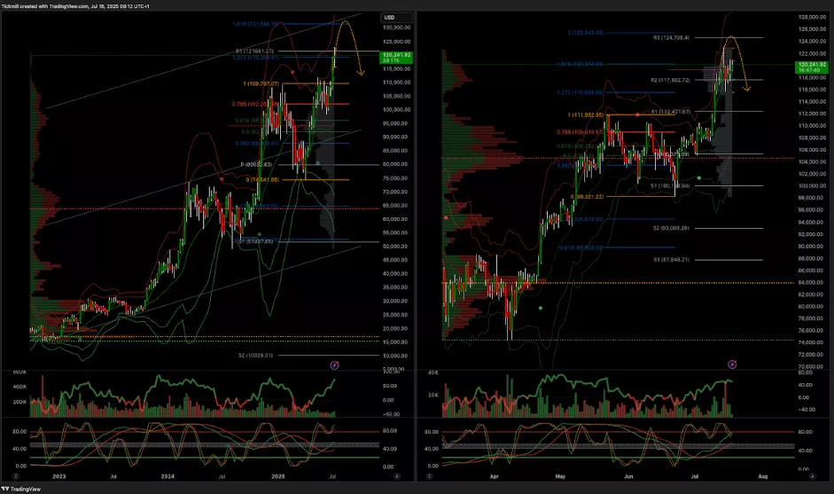Toggle auto-scale "A" button on left chart
The image size is (834, 494).
coord(396,475)
